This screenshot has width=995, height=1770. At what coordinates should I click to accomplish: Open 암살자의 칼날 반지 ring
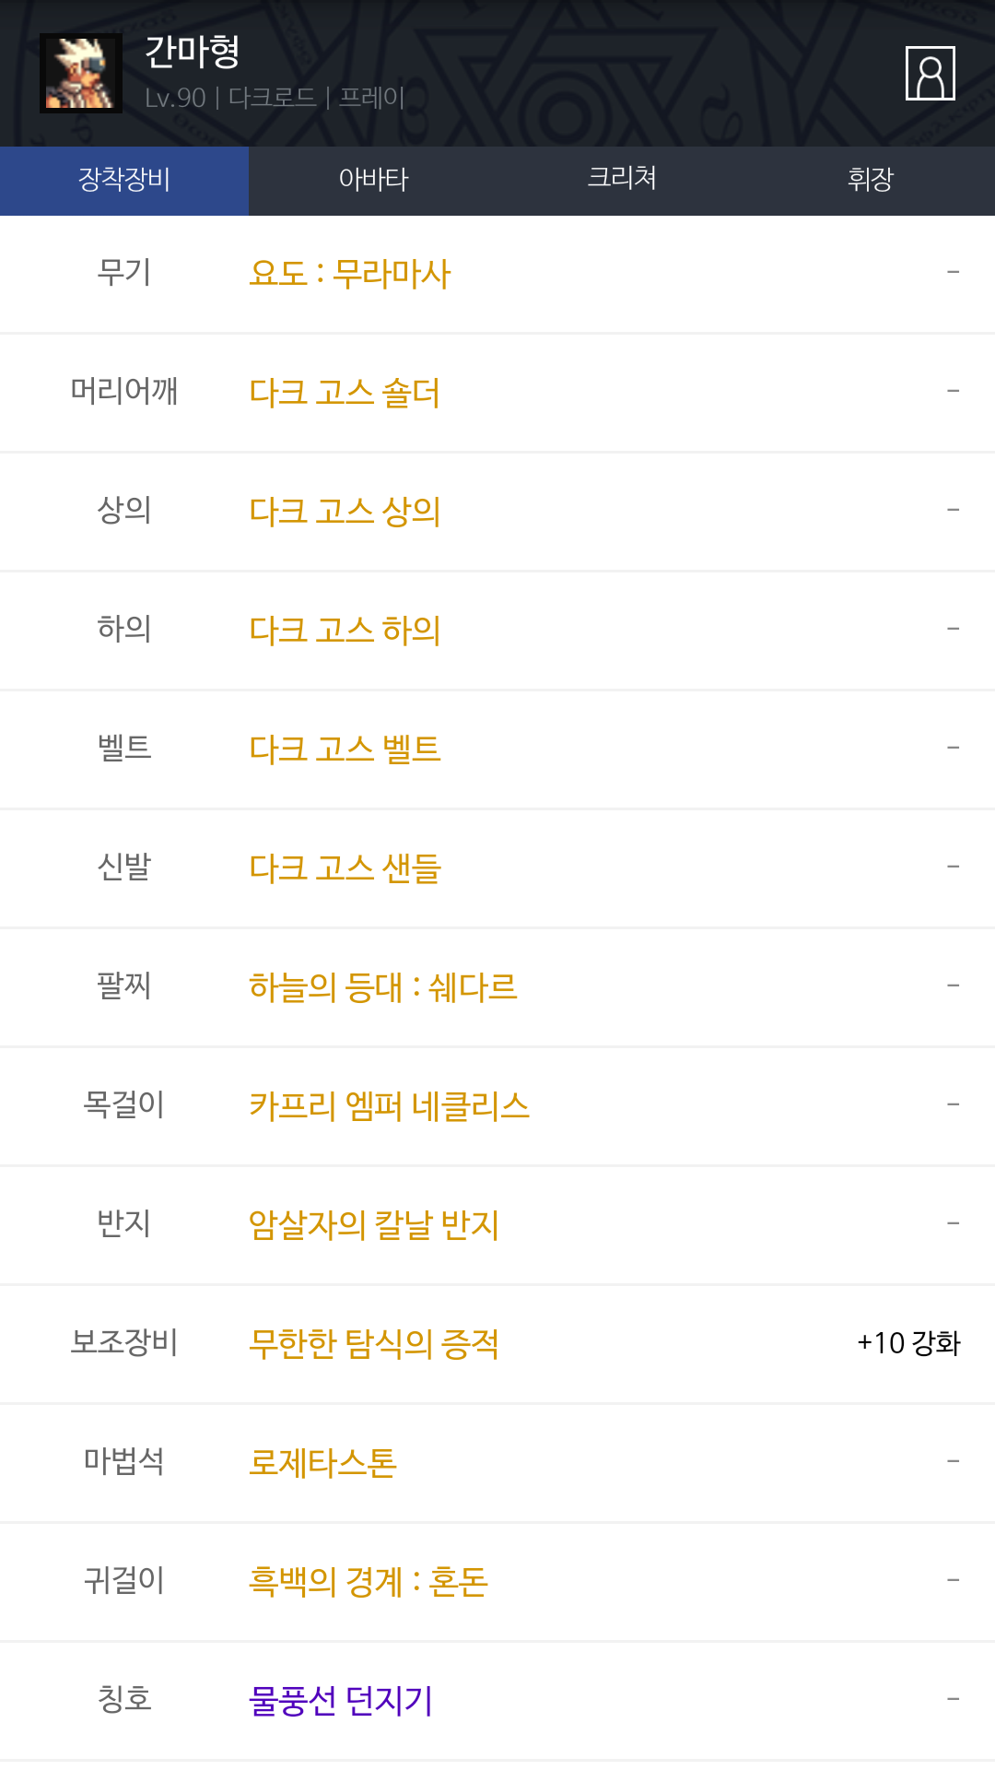[x=373, y=1225]
